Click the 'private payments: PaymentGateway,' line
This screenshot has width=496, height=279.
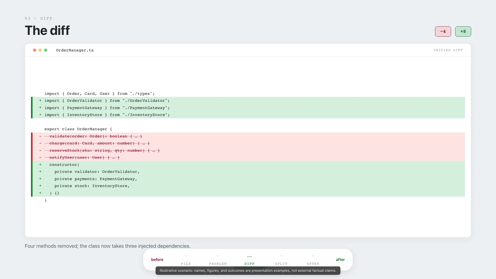[x=248, y=179]
